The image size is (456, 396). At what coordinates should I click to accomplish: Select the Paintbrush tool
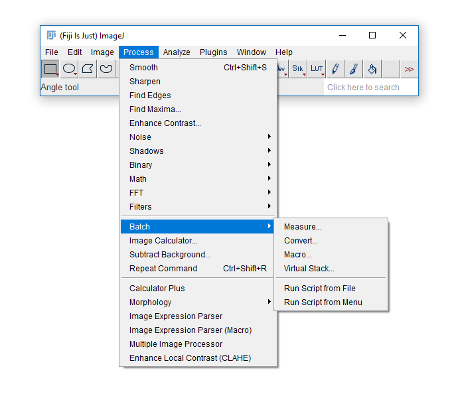(x=354, y=69)
